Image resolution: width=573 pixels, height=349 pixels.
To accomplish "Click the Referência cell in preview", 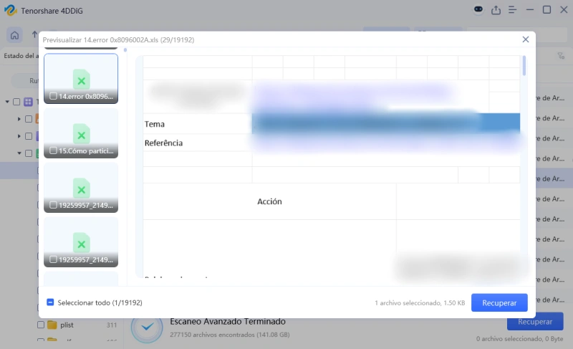I will (x=198, y=143).
